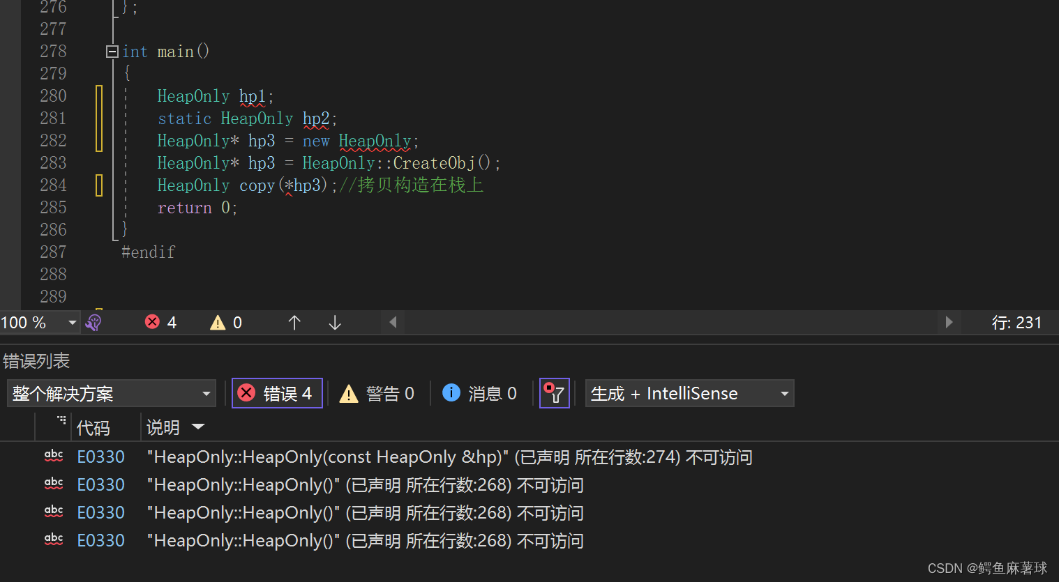This screenshot has width=1059, height=582.
Task: Open the 整个解决方案 scope dropdown
Action: point(111,394)
